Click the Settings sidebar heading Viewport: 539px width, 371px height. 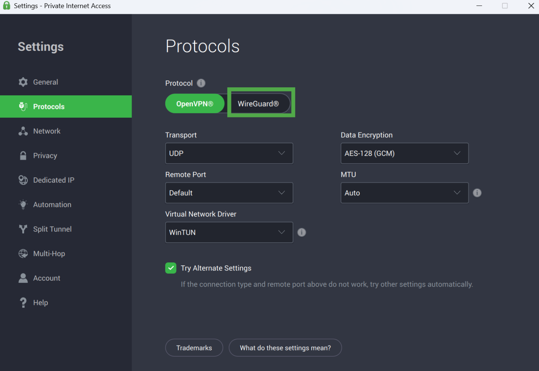point(41,47)
